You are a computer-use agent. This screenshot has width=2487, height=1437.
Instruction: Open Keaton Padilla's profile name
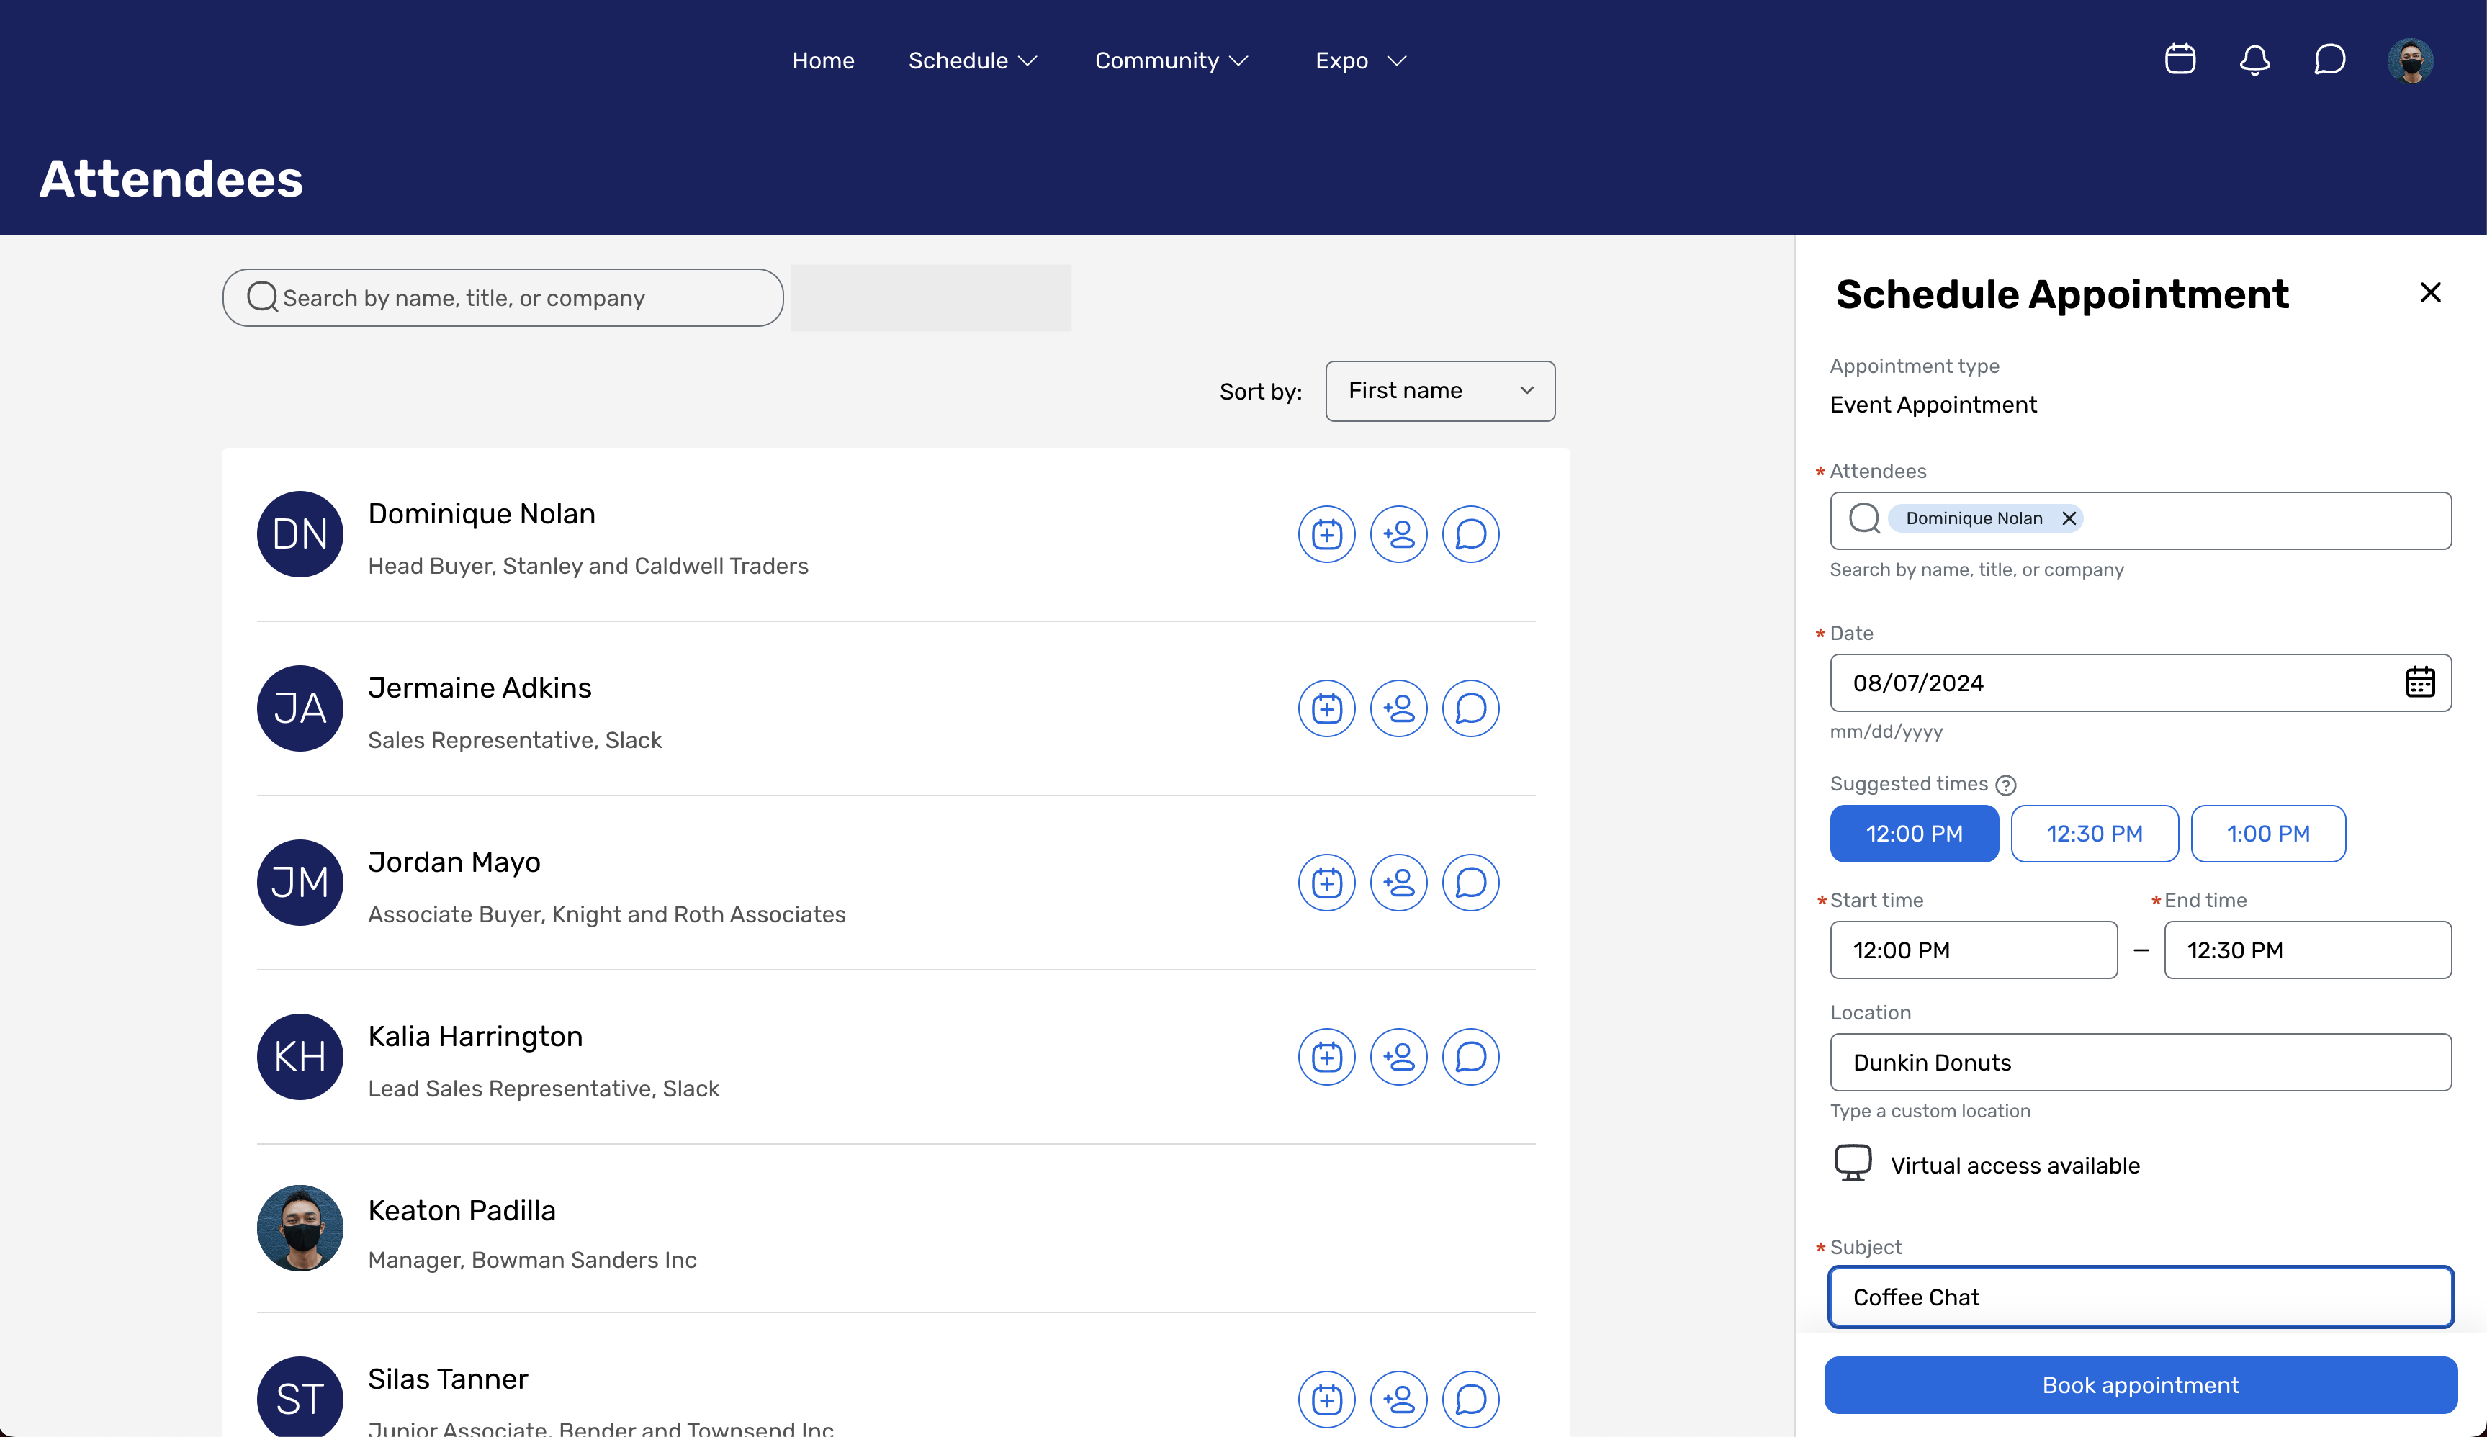(x=462, y=1210)
